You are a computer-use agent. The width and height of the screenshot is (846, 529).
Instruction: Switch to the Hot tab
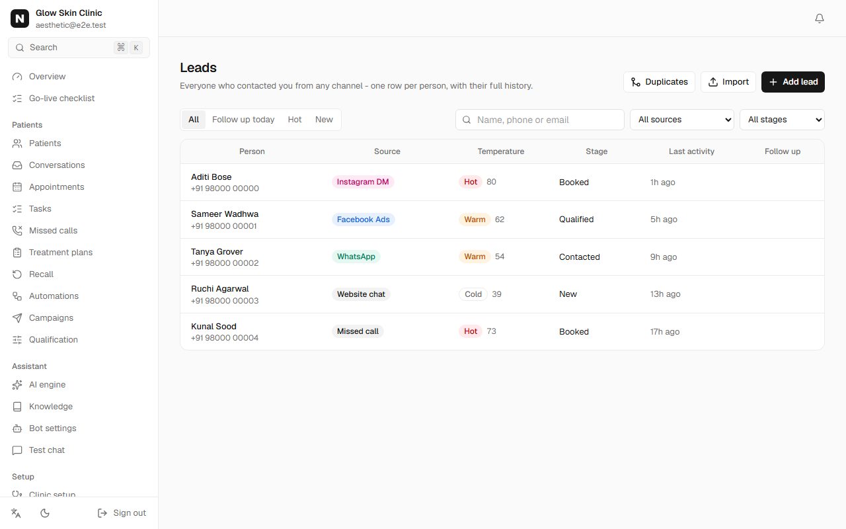tap(295, 120)
